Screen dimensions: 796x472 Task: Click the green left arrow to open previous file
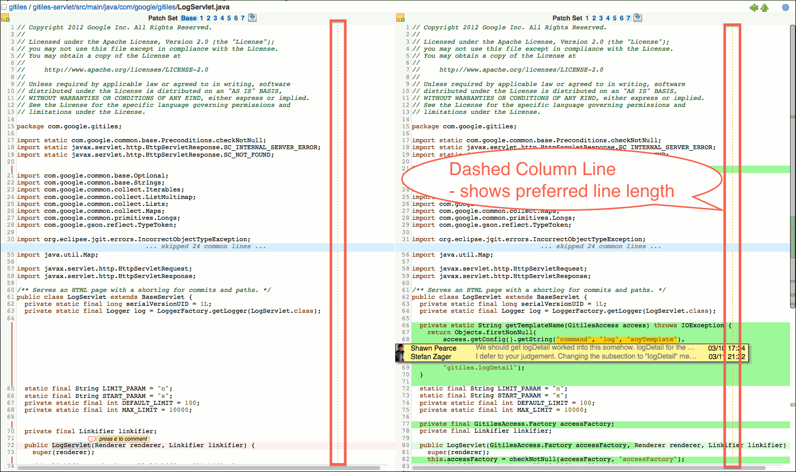click(754, 8)
